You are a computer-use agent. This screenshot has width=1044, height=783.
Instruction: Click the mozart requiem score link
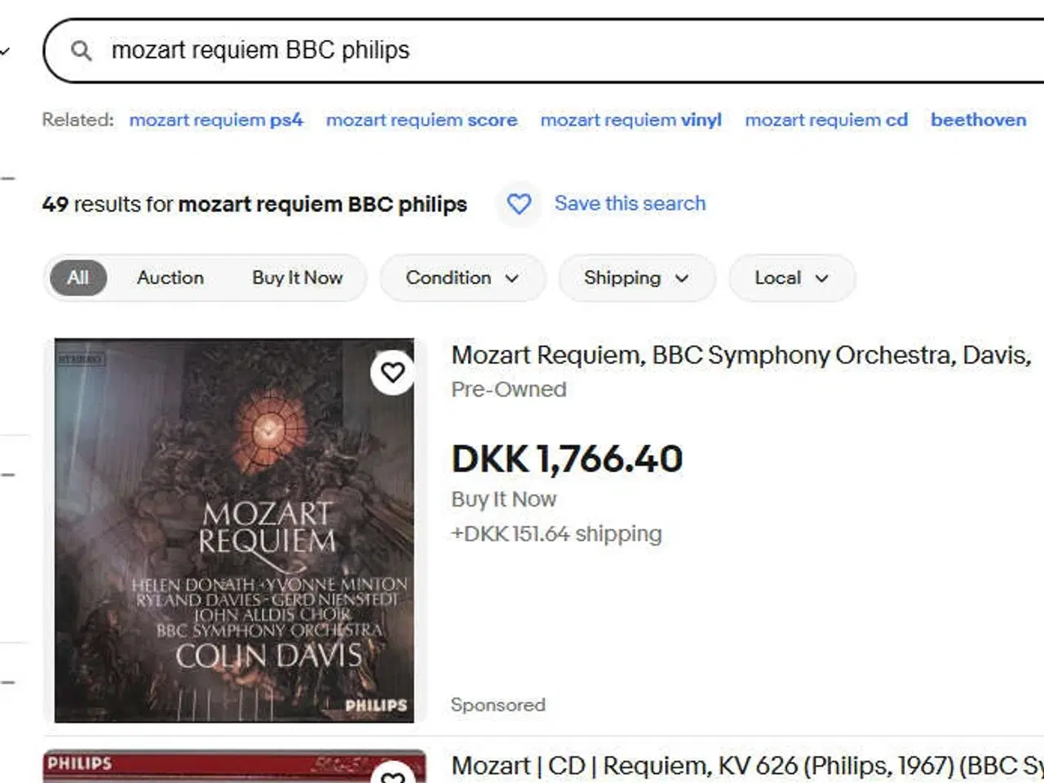[422, 120]
